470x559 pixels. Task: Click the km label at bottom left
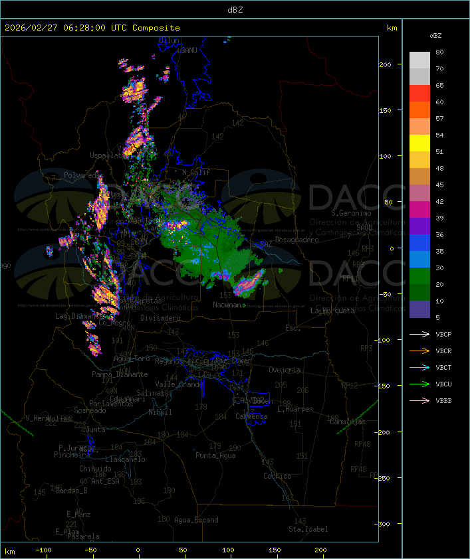(x=9, y=552)
